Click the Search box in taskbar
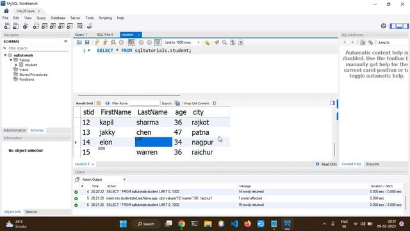The width and height of the screenshot is (410, 231). 147,224
